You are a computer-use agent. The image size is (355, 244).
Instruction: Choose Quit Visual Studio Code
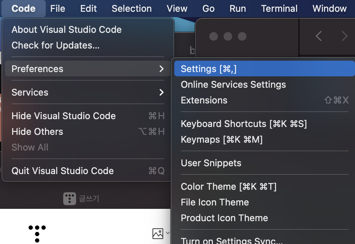click(x=87, y=171)
